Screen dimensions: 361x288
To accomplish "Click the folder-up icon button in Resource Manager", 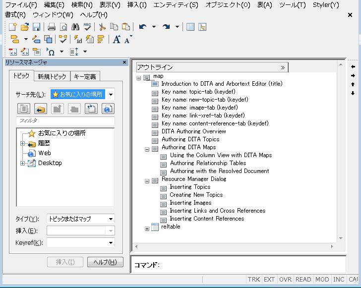I will (58, 109).
